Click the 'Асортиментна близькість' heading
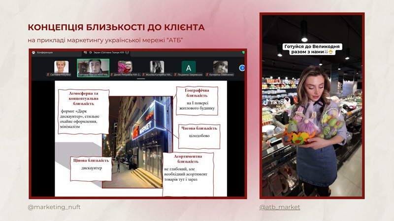 pyautogui.click(x=188, y=159)
